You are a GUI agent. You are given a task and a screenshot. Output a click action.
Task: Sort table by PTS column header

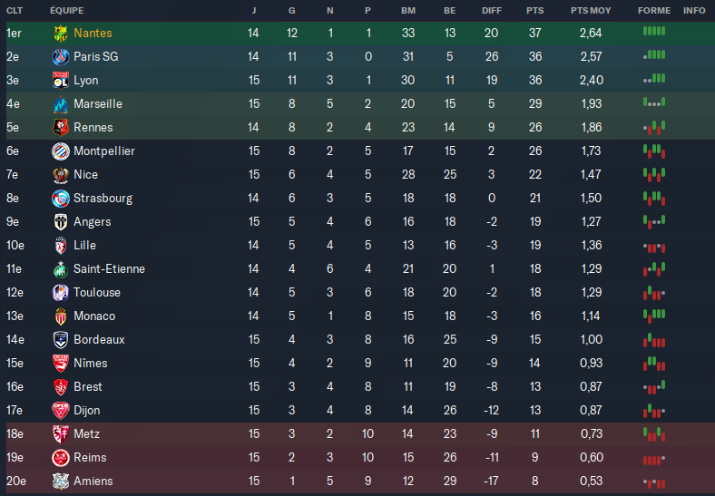pyautogui.click(x=535, y=11)
